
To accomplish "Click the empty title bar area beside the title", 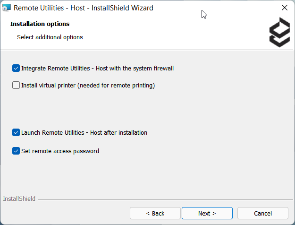I will coord(227,8).
